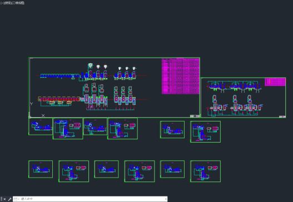Image resolution: width=293 pixels, height=202 pixels.
Task: Expand recent commands dropdown in command line
Action: pyautogui.click(x=17, y=199)
